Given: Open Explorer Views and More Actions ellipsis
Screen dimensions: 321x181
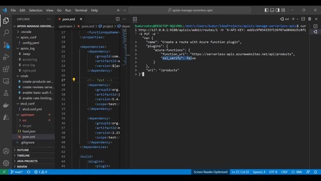Looking at the screenshot, I should [x=49, y=19].
